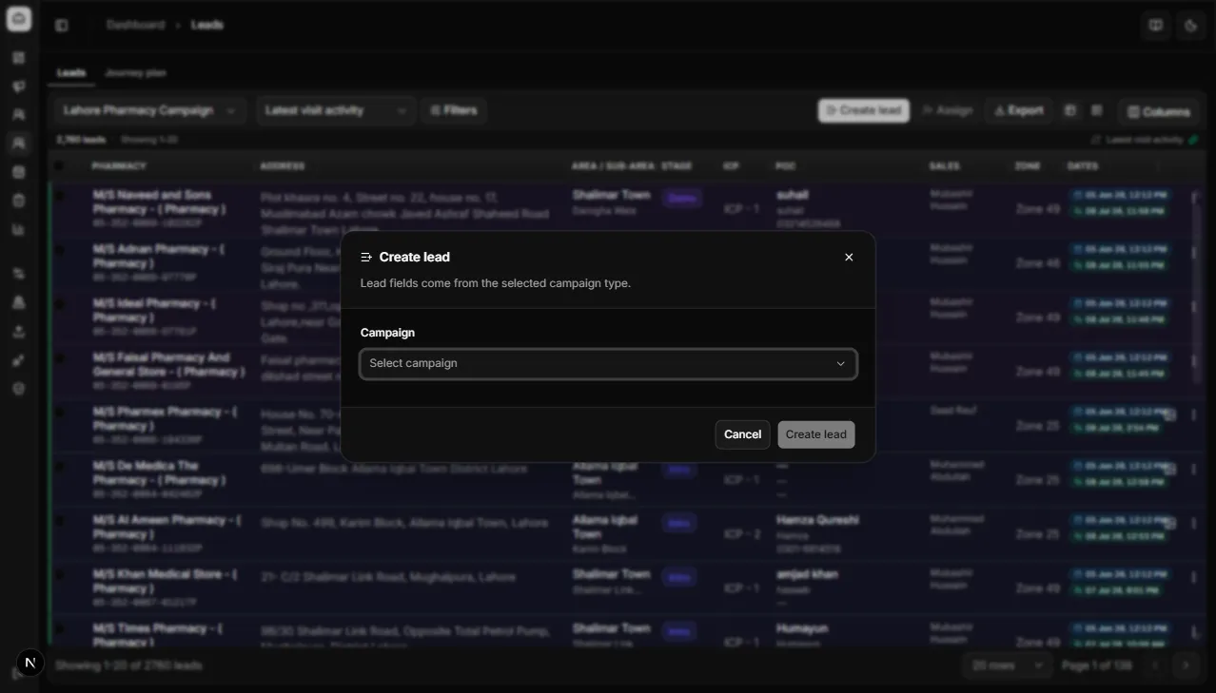Click the toolbar Create lead button behind dialog
The image size is (1216, 693).
(x=863, y=110)
